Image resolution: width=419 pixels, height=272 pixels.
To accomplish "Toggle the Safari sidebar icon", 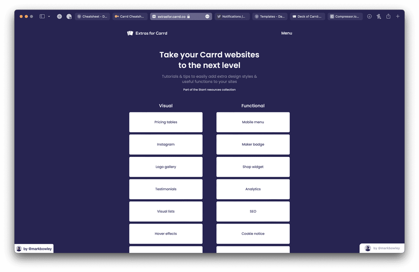I will pos(42,17).
